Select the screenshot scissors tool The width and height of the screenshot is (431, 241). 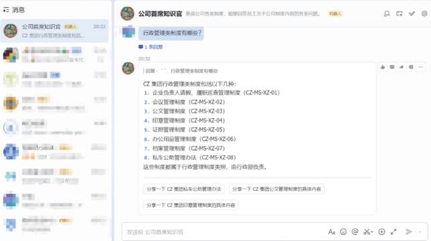[368, 232]
